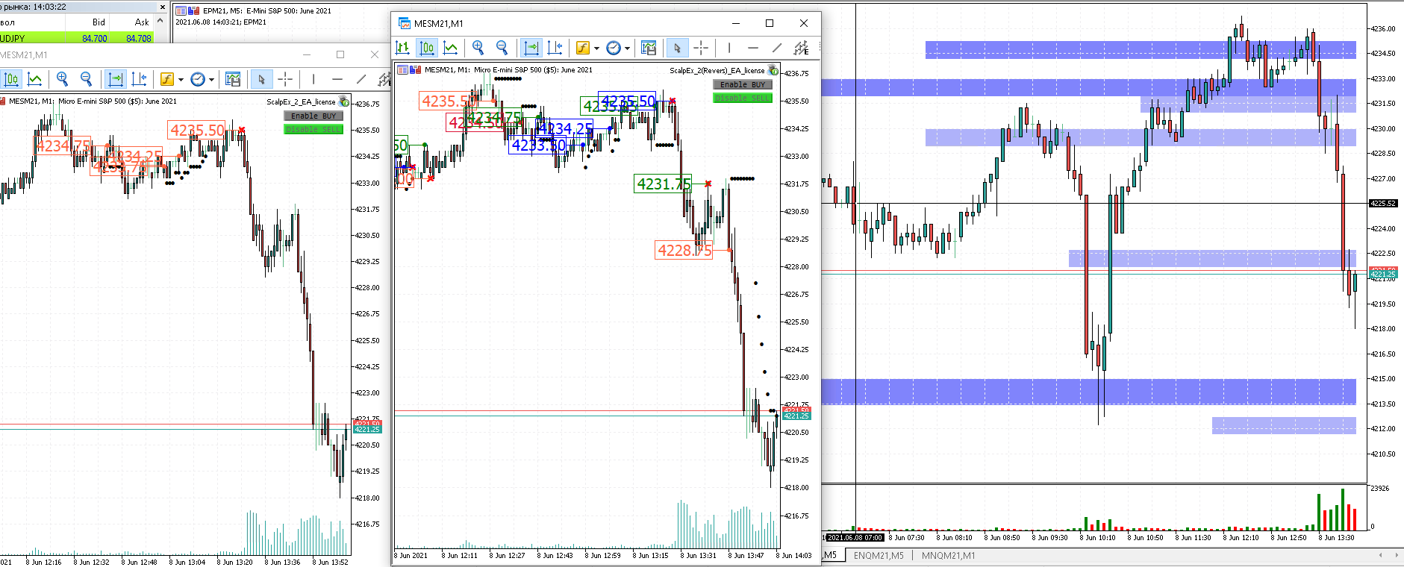Open templates icon in background MESM21,M1 window
Image resolution: width=1404 pixels, height=567 pixels.
pos(233,79)
